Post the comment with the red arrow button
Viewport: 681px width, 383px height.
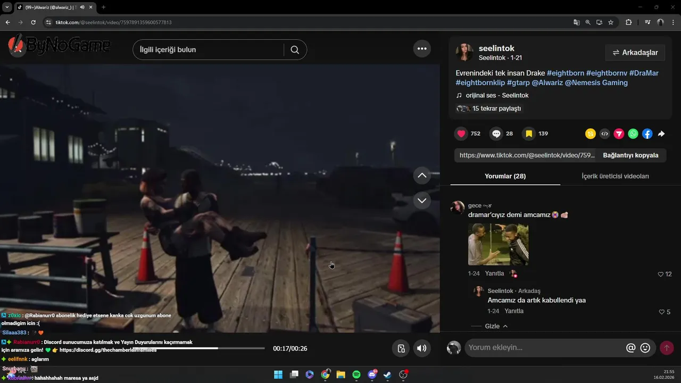pos(666,348)
